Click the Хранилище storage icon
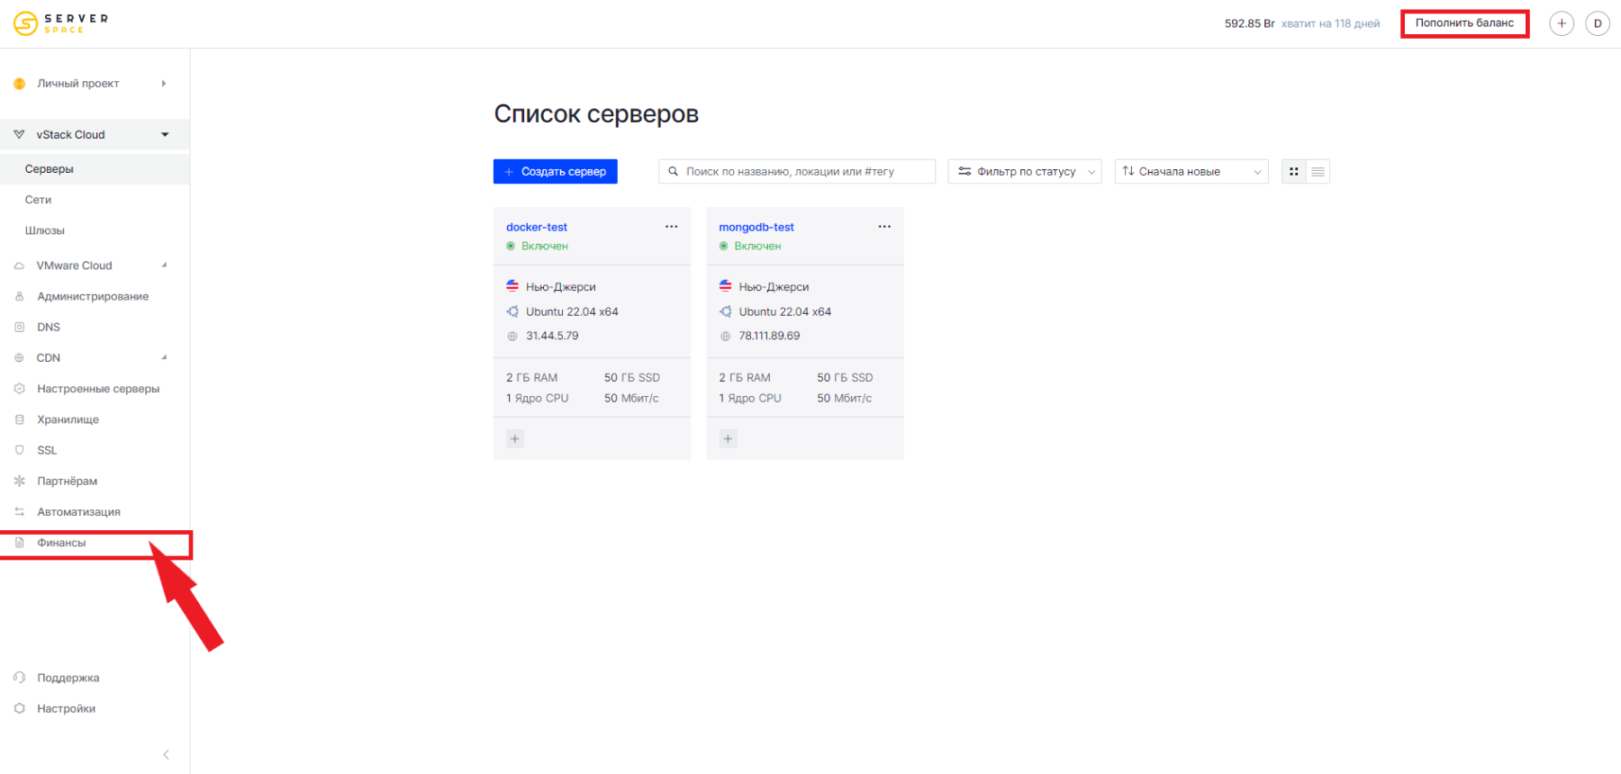Screen dimensions: 1621x774 coord(19,419)
